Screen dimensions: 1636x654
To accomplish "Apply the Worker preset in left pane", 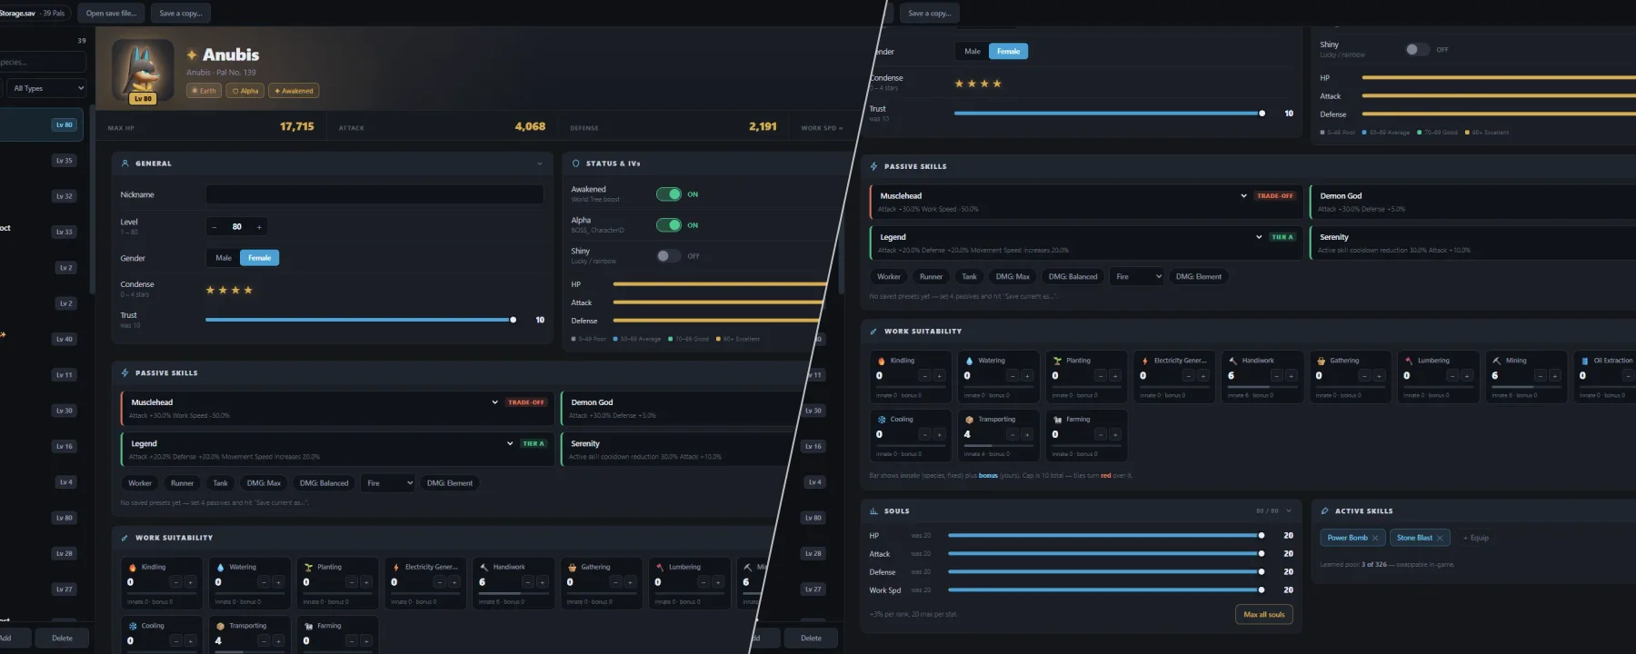I will pos(140,483).
